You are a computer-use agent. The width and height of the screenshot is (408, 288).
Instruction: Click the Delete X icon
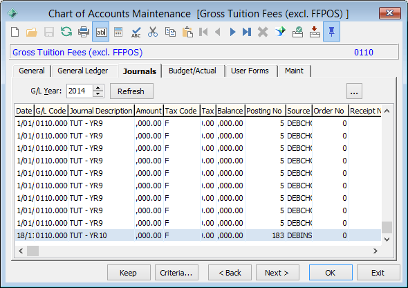(263, 32)
